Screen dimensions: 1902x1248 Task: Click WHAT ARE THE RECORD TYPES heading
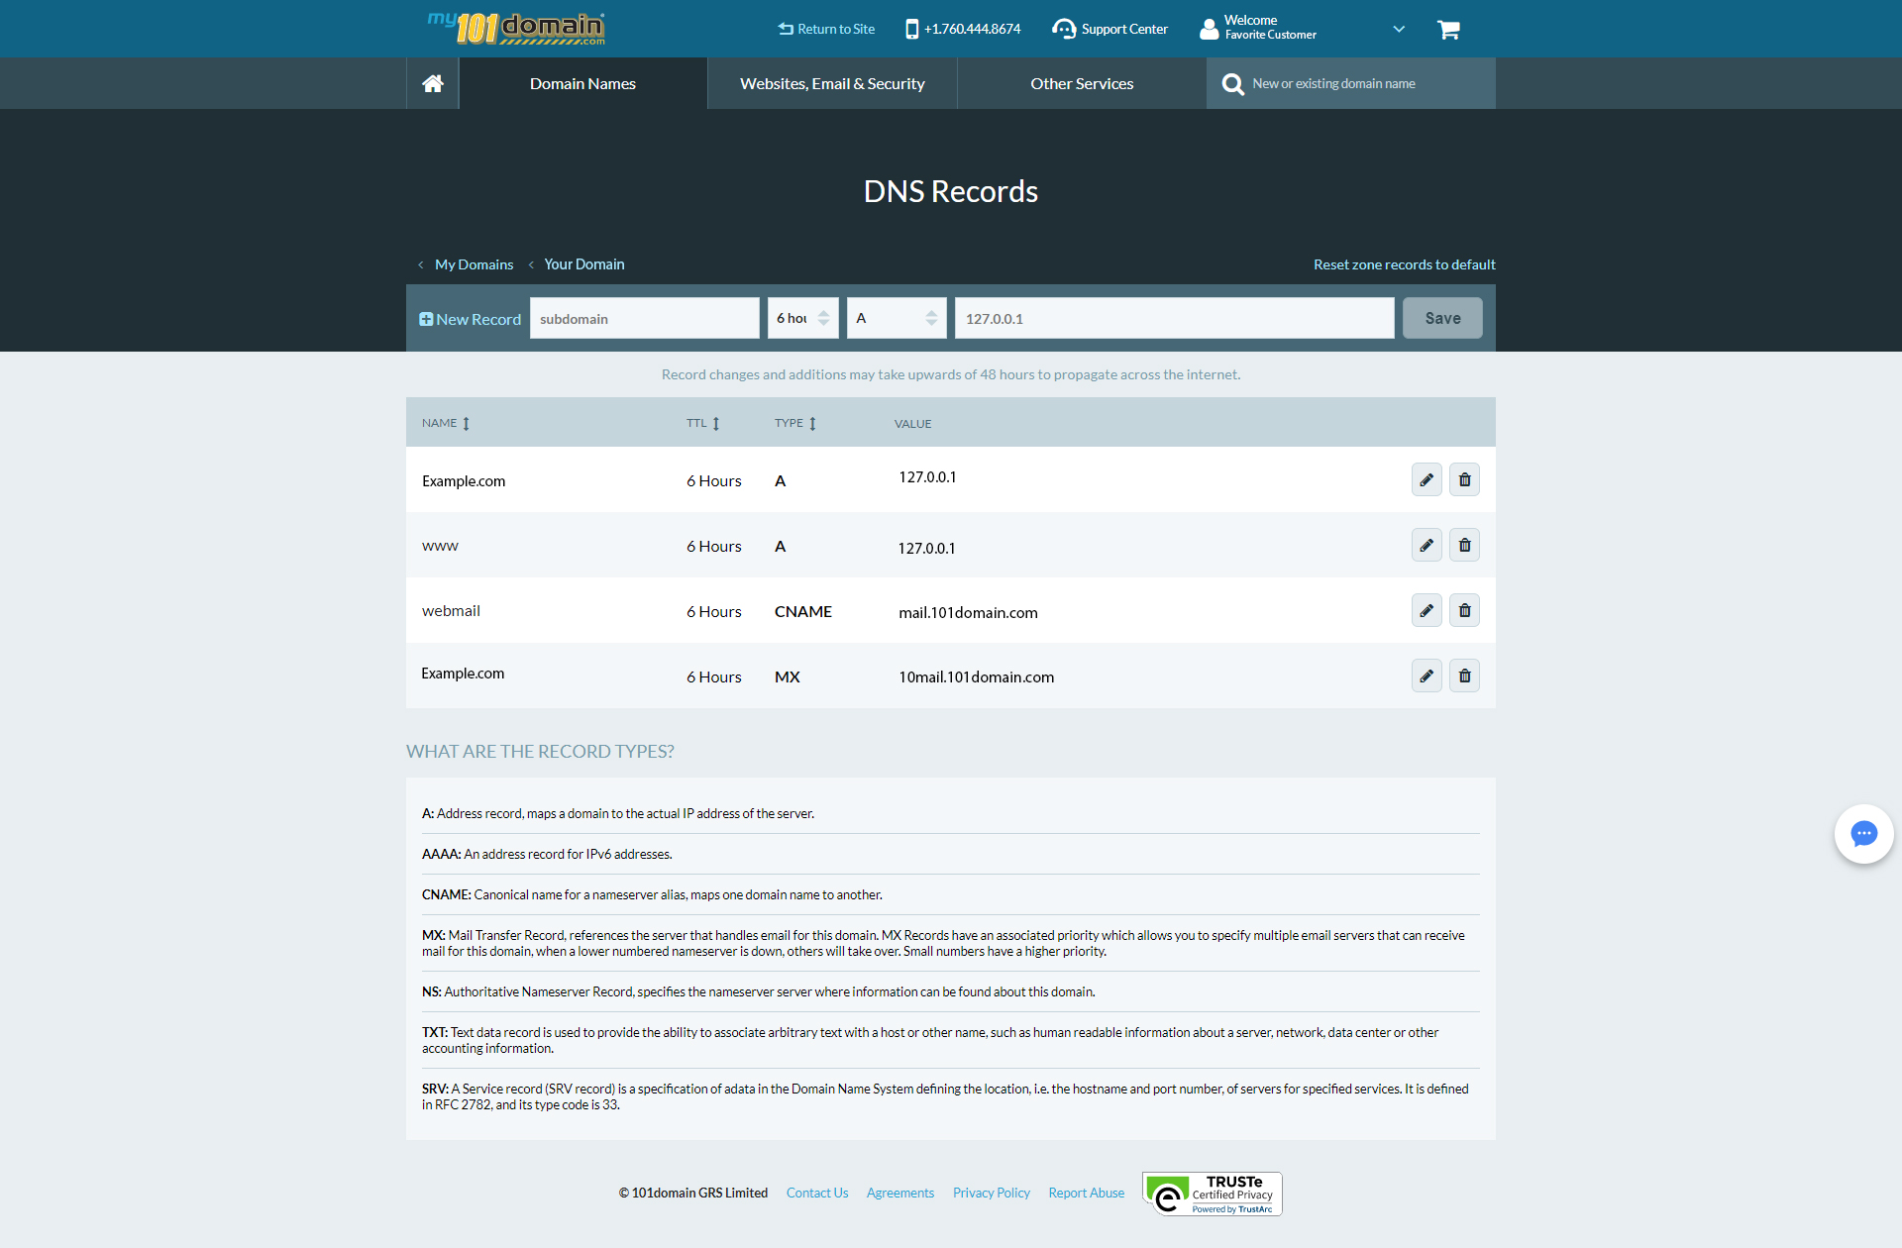click(x=540, y=751)
